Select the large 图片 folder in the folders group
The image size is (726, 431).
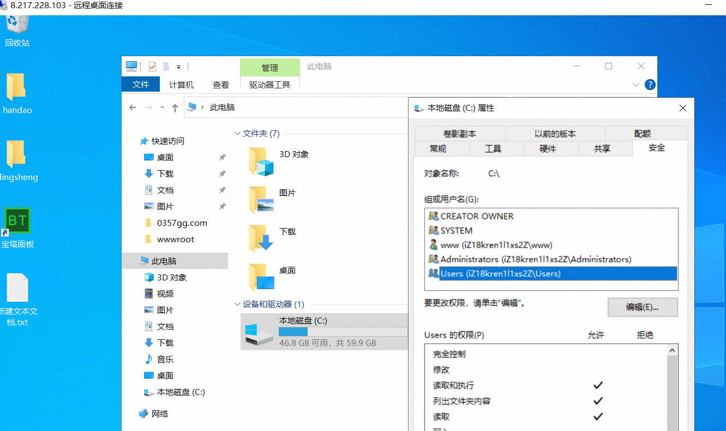[x=273, y=199]
